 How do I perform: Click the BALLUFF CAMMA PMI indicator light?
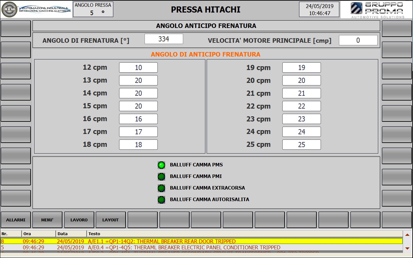[x=161, y=177]
